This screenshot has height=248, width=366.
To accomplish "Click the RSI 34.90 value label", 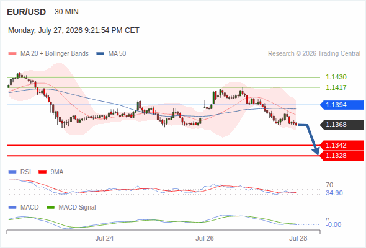I will point(334,193).
